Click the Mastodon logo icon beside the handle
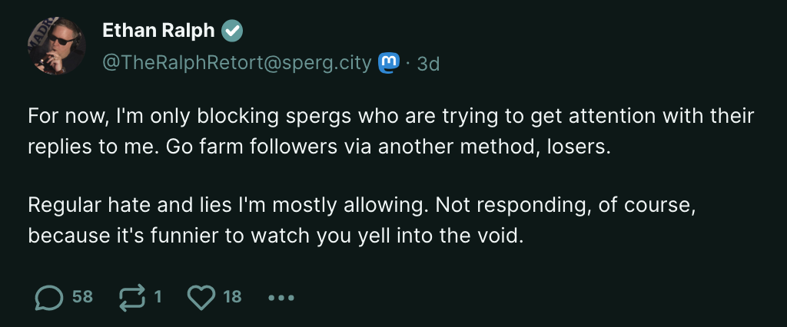This screenshot has width=787, height=327. coord(390,62)
